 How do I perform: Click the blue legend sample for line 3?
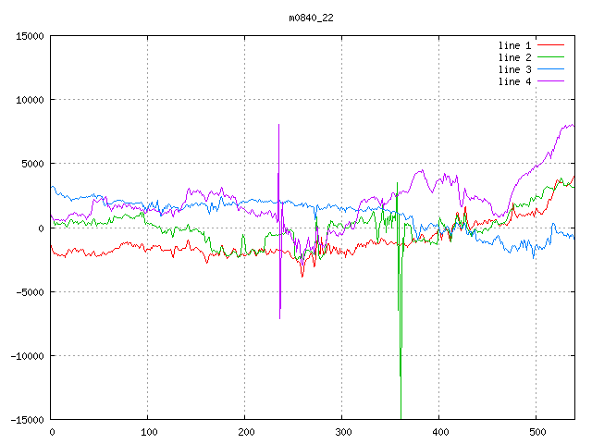click(x=550, y=69)
